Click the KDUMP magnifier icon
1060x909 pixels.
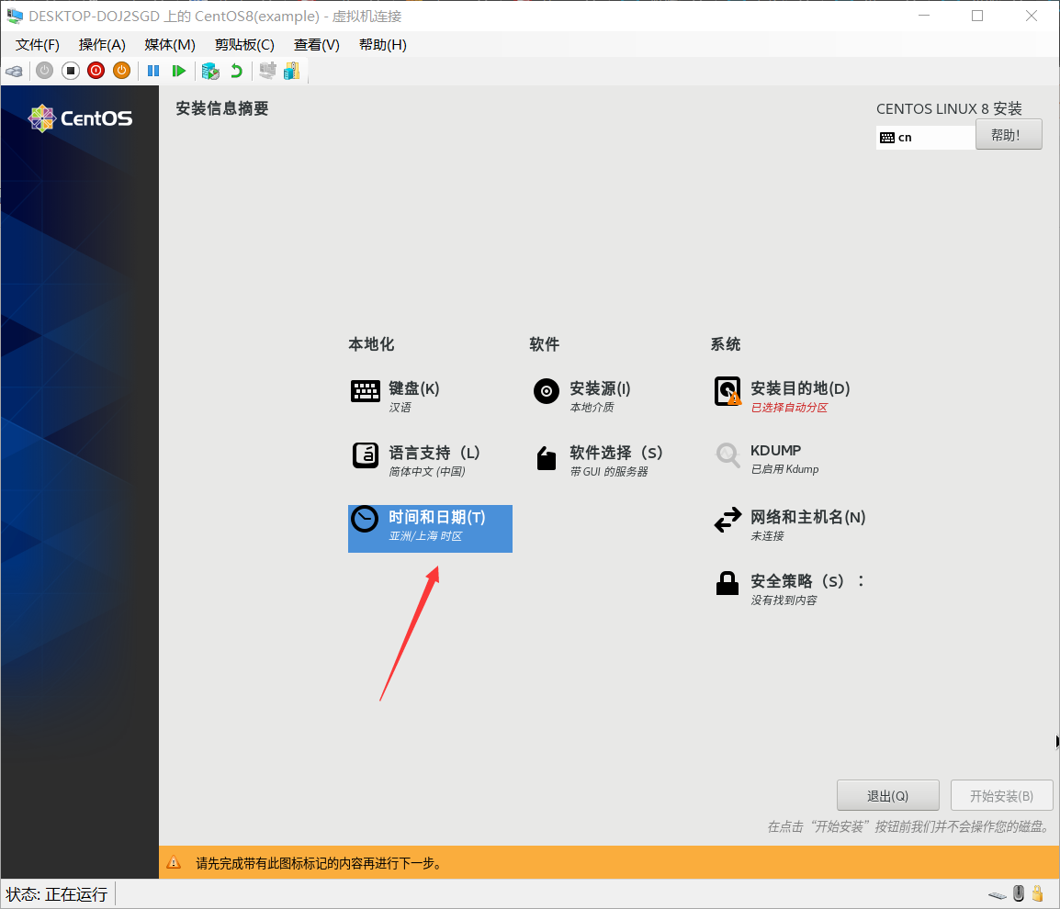click(x=727, y=454)
